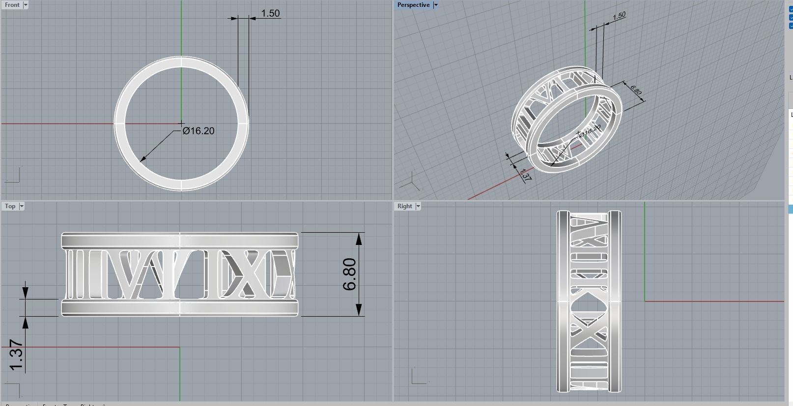Select the 1.50 dimension in Perspective view
The image size is (793, 406).
point(619,16)
